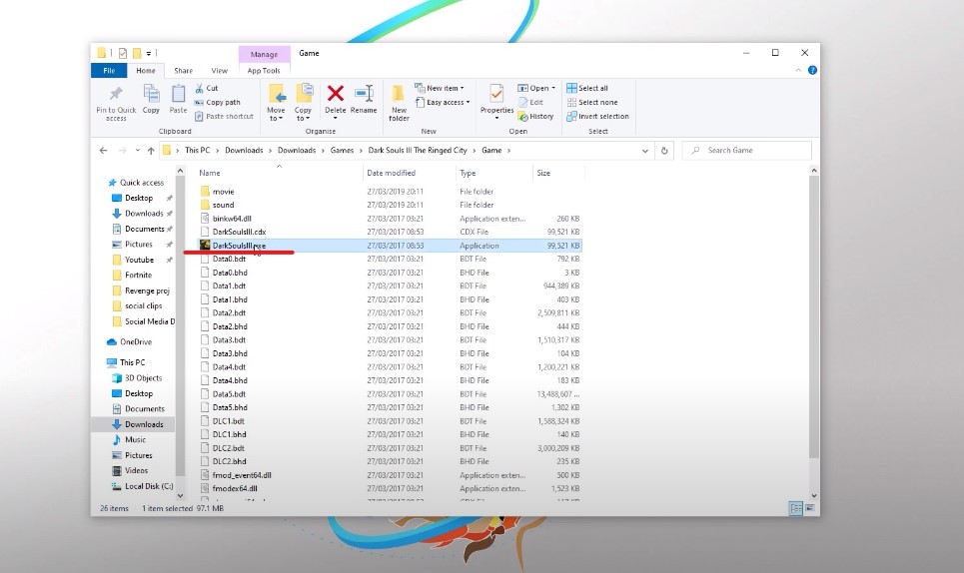Switch to Large icons view in status bar
This screenshot has width=964, height=573.
[x=810, y=508]
